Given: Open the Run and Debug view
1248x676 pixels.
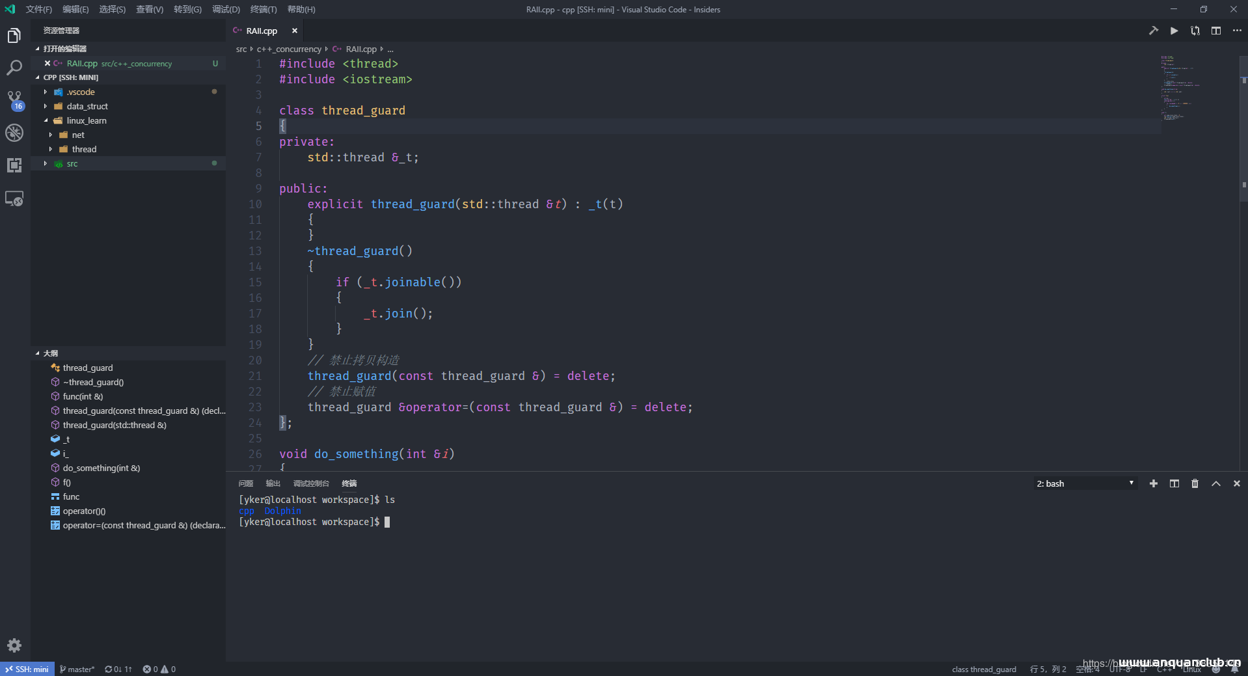Looking at the screenshot, I should tap(14, 133).
